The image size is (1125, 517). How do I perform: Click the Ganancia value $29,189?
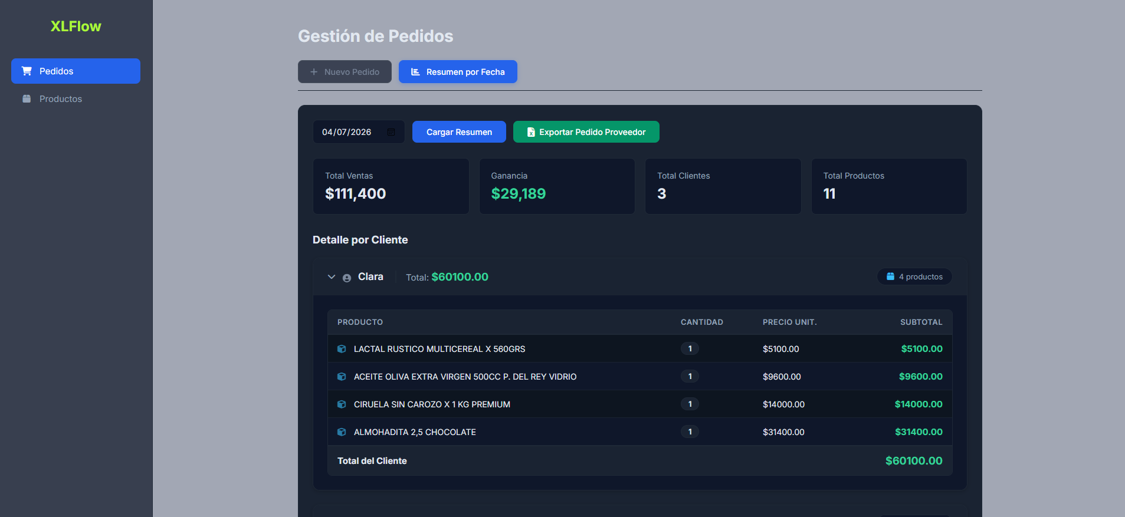[519, 194]
